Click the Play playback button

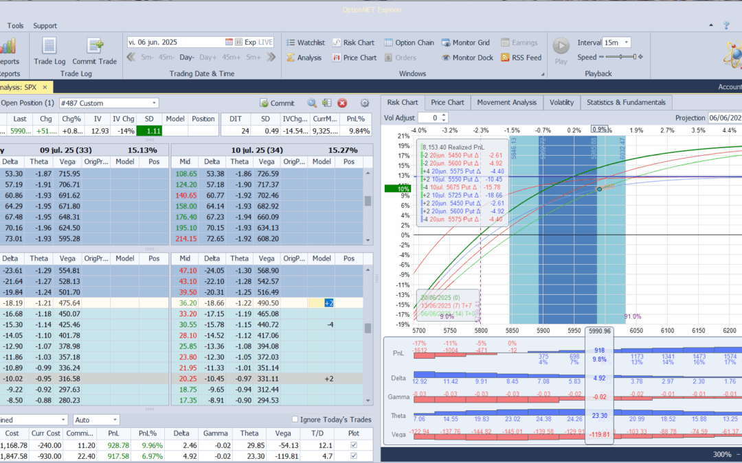(x=561, y=47)
